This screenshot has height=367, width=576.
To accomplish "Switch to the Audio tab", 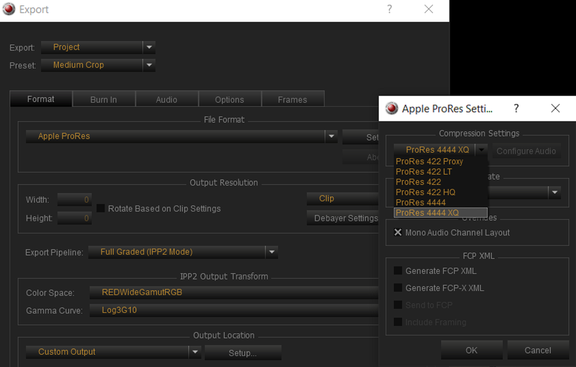I will [x=167, y=100].
